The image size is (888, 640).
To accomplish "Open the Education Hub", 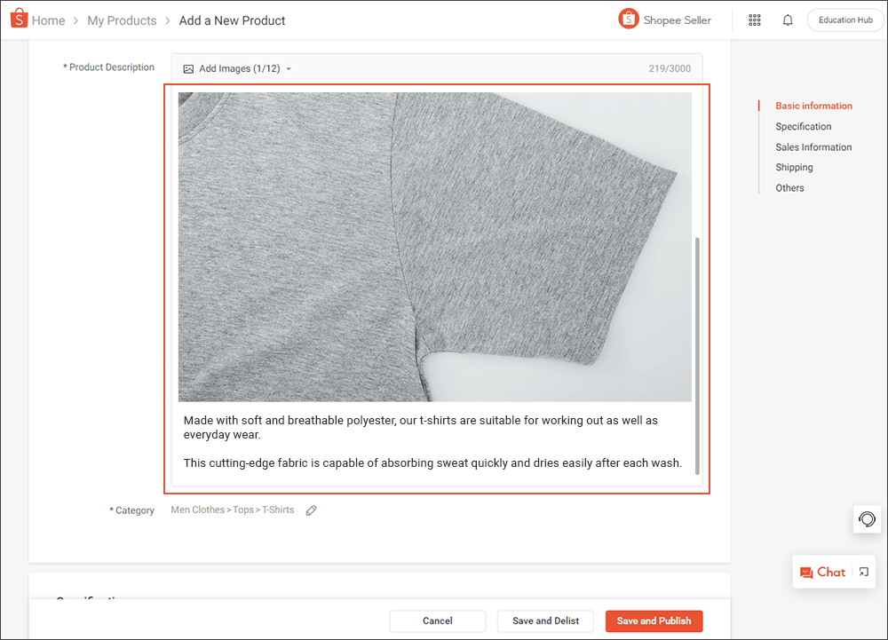I will (844, 20).
